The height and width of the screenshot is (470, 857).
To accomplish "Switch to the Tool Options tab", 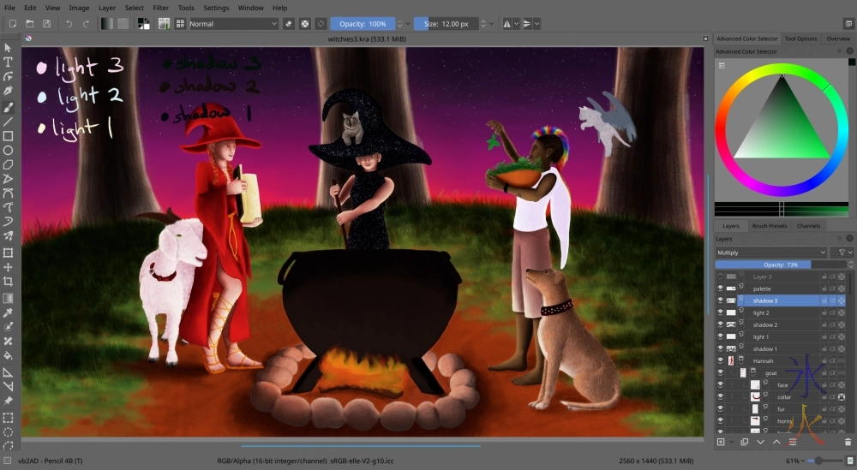I will pos(800,39).
